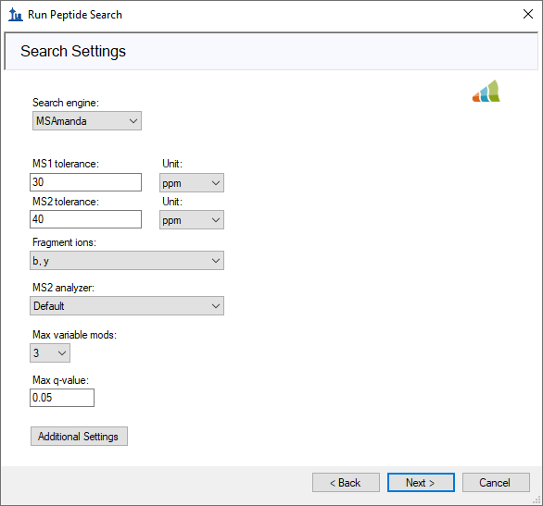Expand the MS2 tolerance unit dropdown
543x506 pixels.
pyautogui.click(x=192, y=220)
